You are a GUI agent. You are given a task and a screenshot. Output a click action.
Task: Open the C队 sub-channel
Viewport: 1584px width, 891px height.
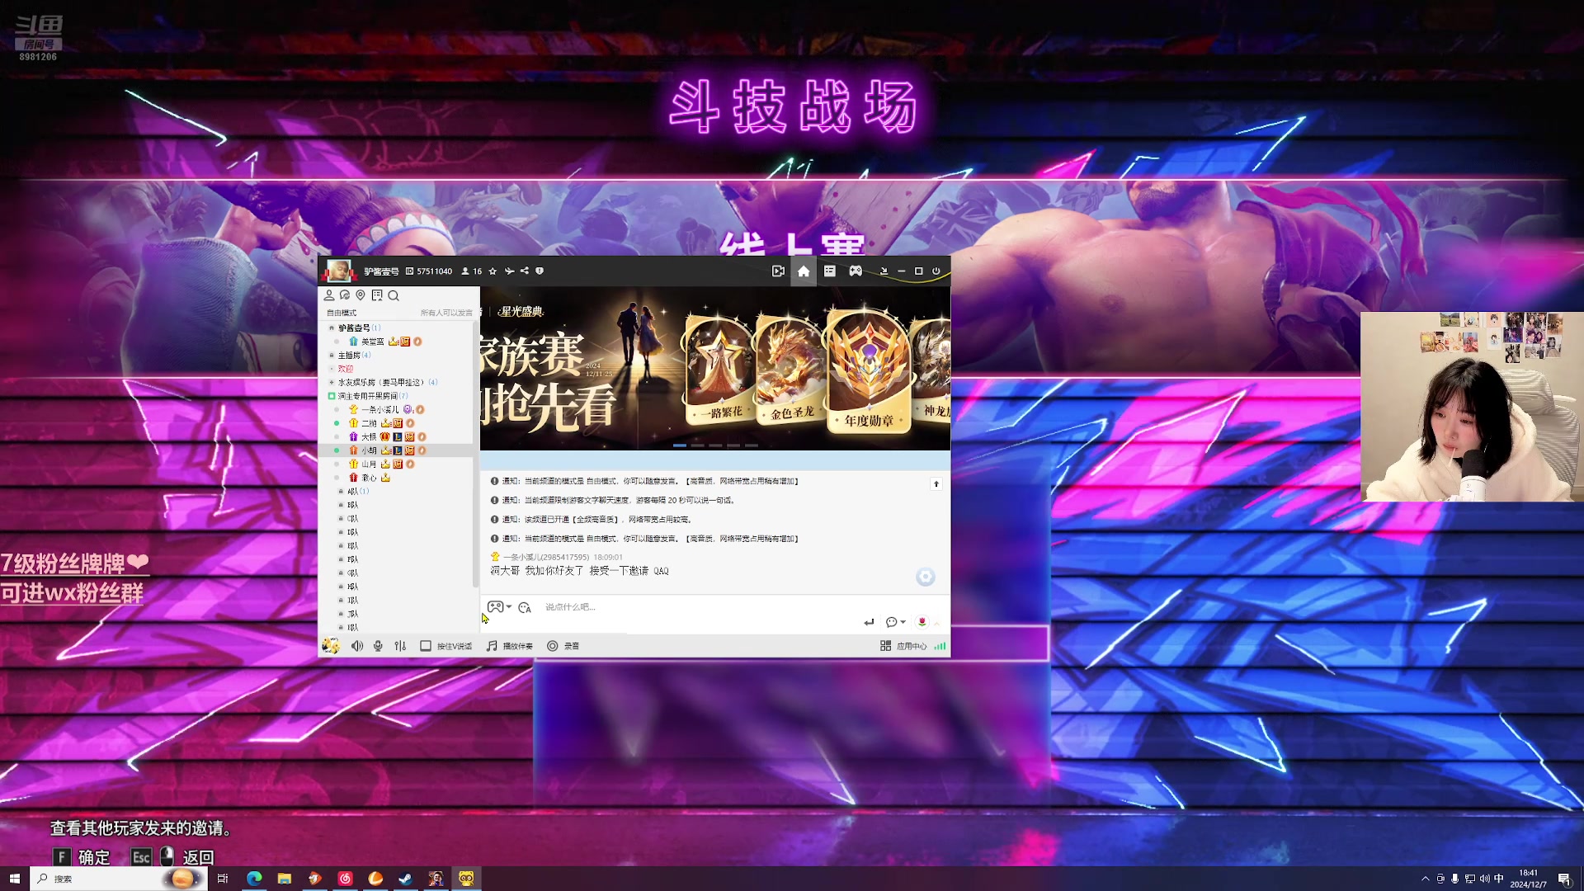point(353,519)
